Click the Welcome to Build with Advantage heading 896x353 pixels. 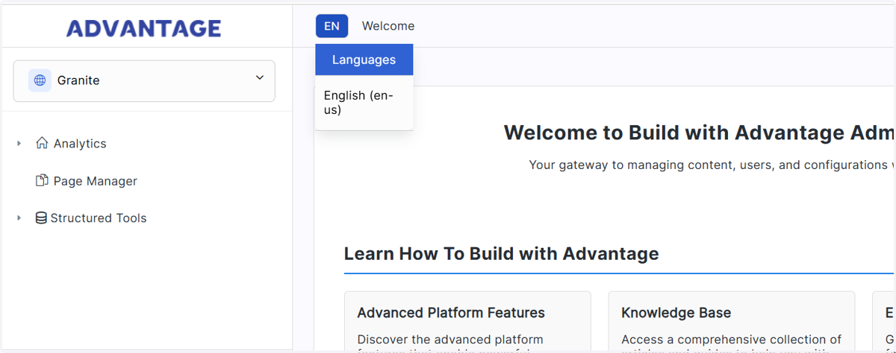click(x=700, y=133)
